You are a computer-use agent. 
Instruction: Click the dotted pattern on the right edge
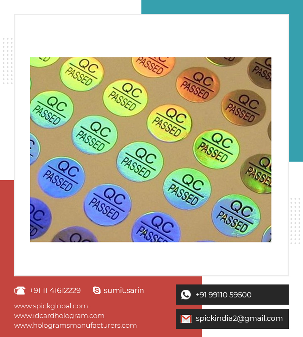coord(295,221)
